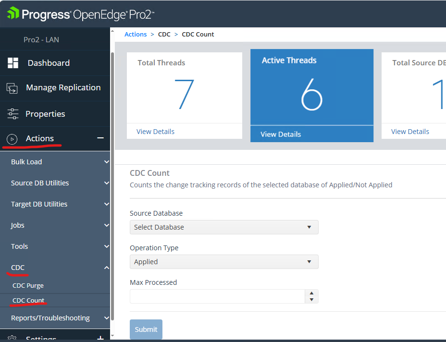Click CDC Count breadcrumb text

tap(198, 35)
